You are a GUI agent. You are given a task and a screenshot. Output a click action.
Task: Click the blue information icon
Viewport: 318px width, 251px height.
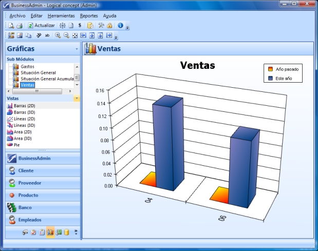(120, 25)
